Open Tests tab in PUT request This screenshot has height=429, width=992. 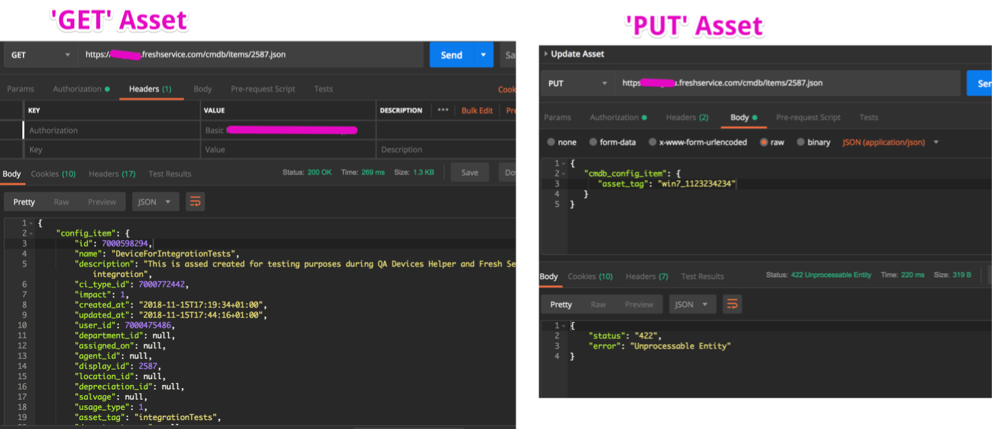point(868,117)
